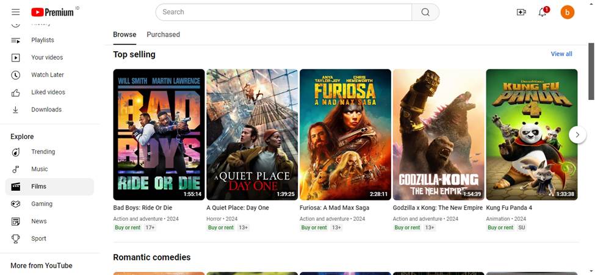Open the Create video icon
The width and height of the screenshot is (595, 275).
pos(521,12)
